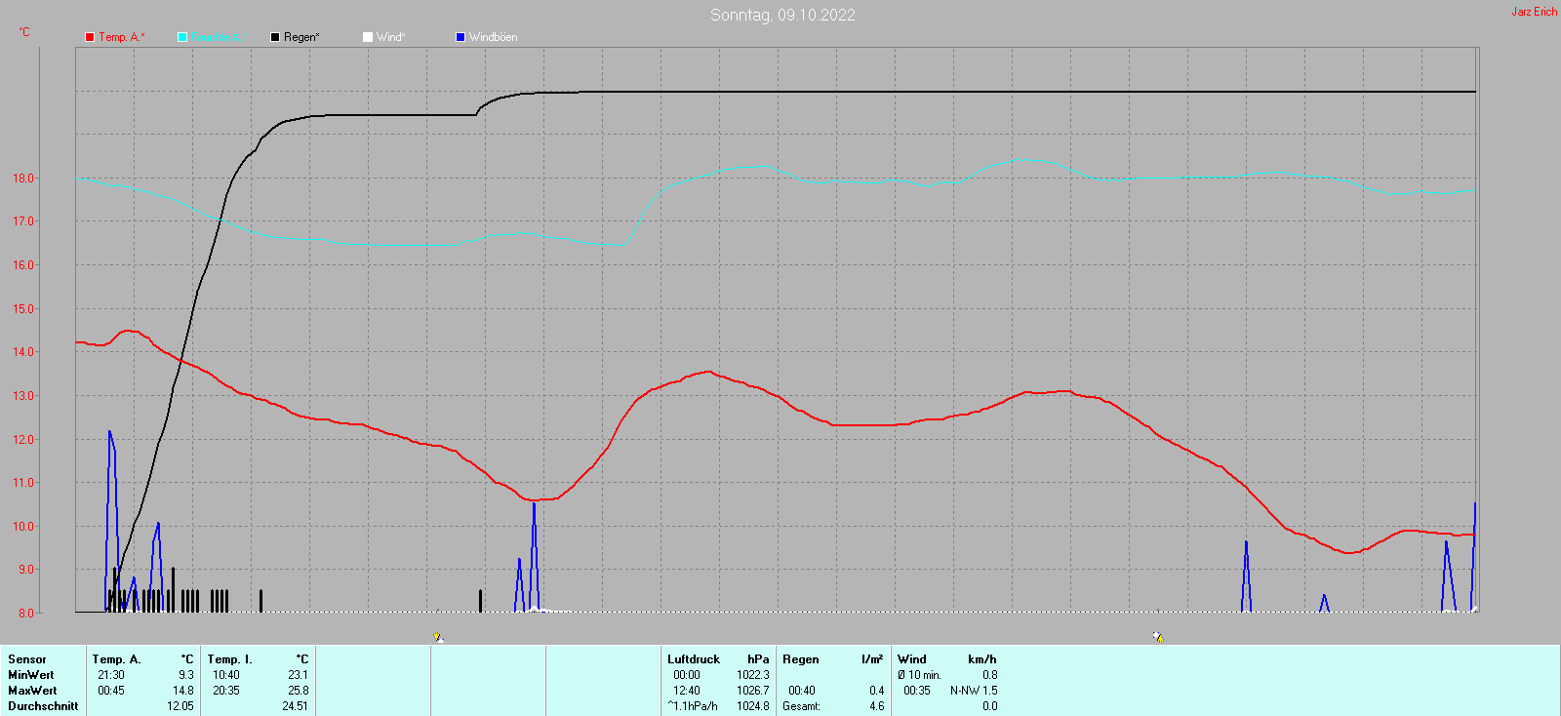Click the cyan Feuchte A. legend swatch

pos(182,37)
